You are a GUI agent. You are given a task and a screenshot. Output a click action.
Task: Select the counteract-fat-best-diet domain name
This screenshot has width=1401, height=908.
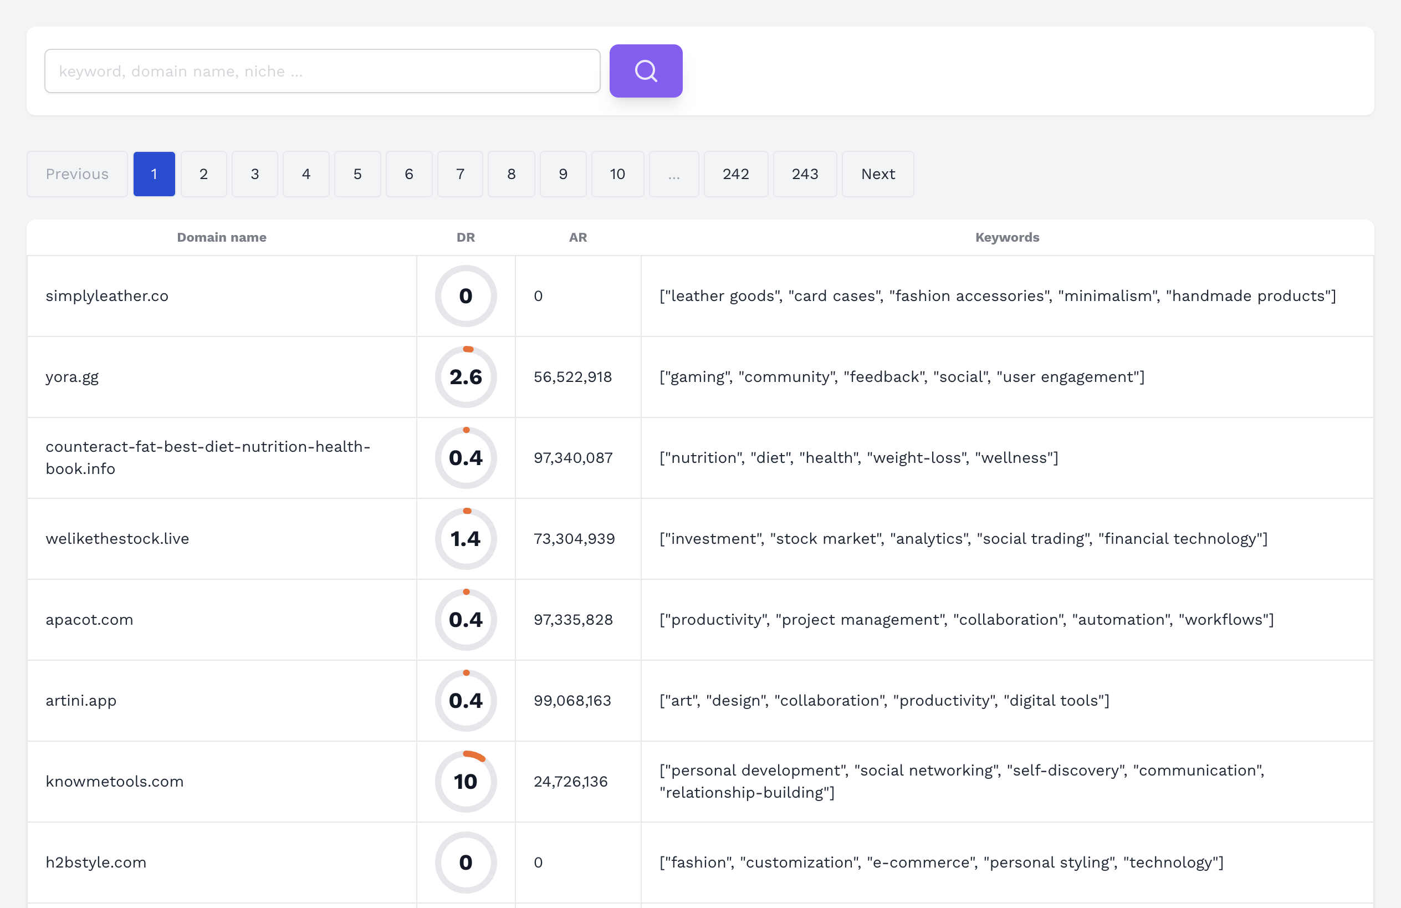208,457
